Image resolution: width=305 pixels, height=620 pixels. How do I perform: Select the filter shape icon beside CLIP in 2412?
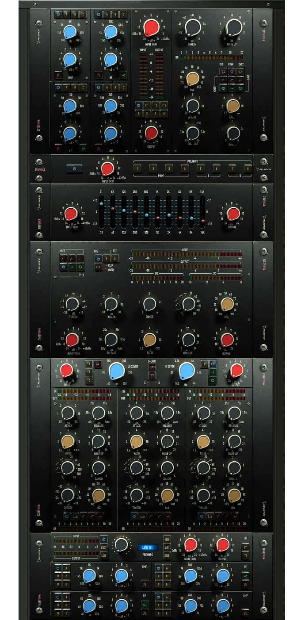pyautogui.click(x=98, y=267)
